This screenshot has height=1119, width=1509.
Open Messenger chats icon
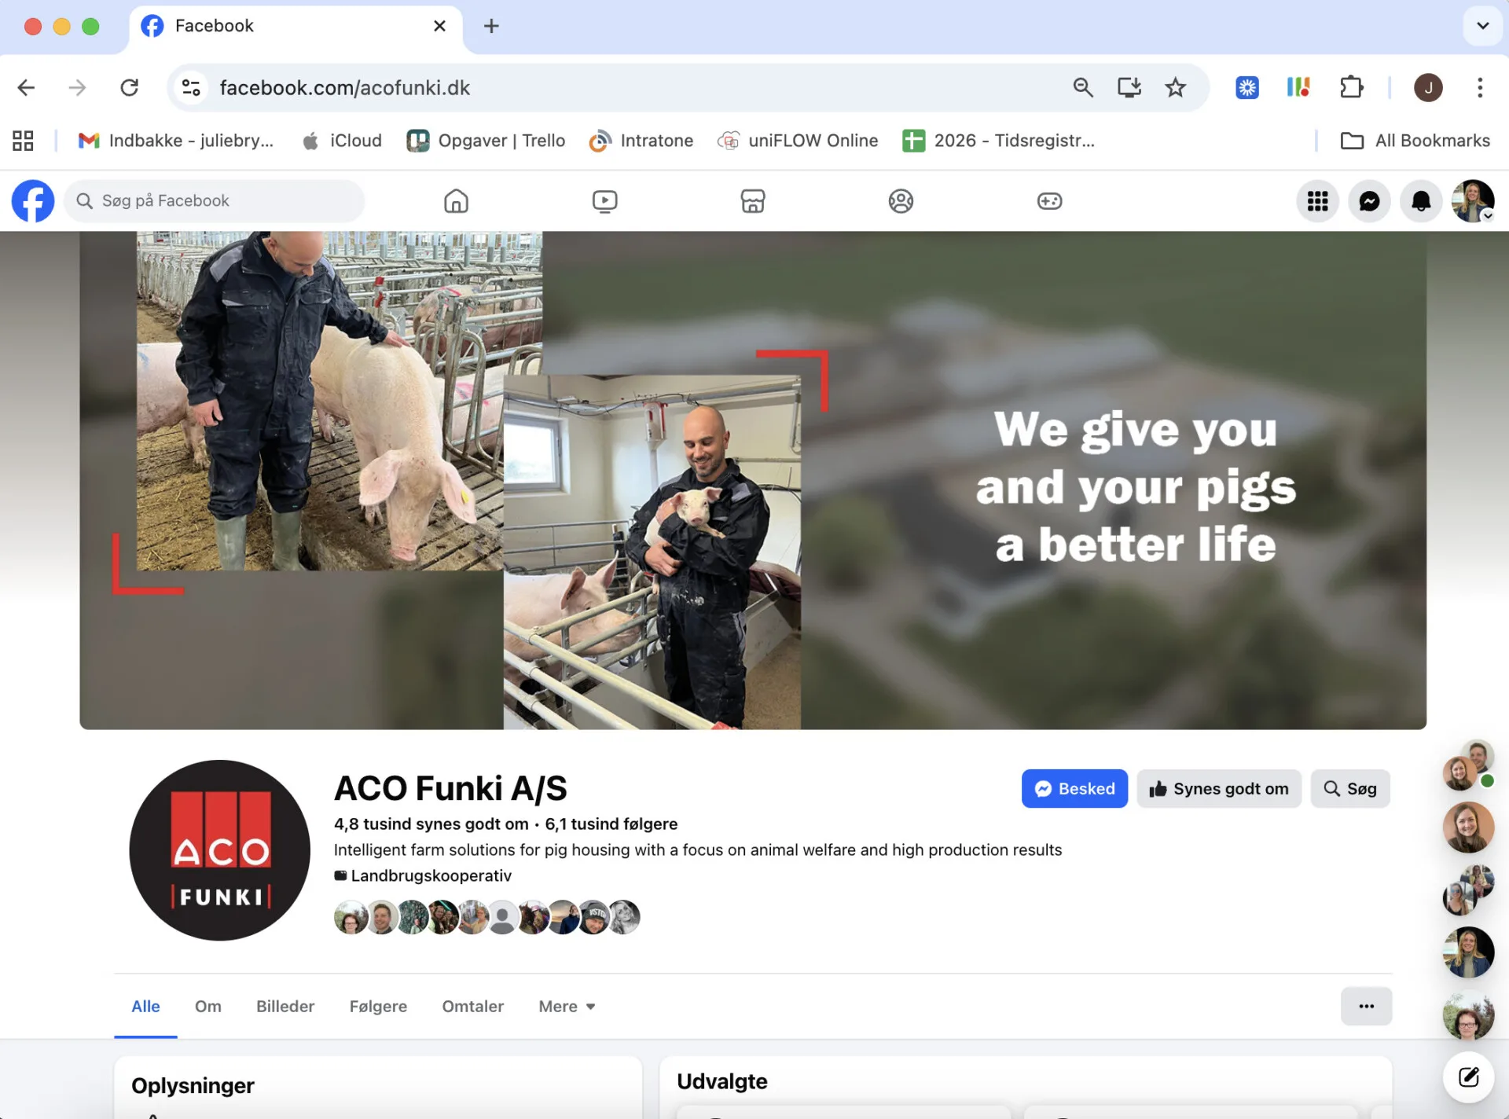coord(1370,201)
